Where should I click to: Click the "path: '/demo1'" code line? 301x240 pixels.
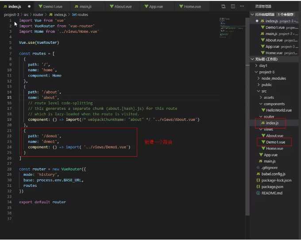tap(45, 136)
